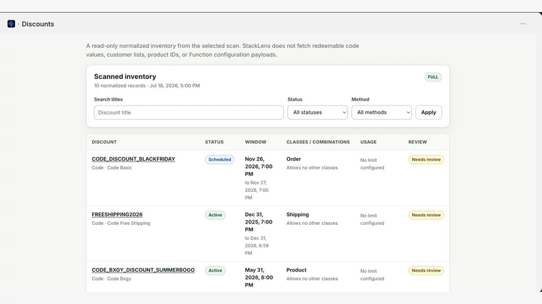Click the Code · Code Free Shipping subtitle
Screen dimensions: 542x304
pyautogui.click(x=121, y=223)
